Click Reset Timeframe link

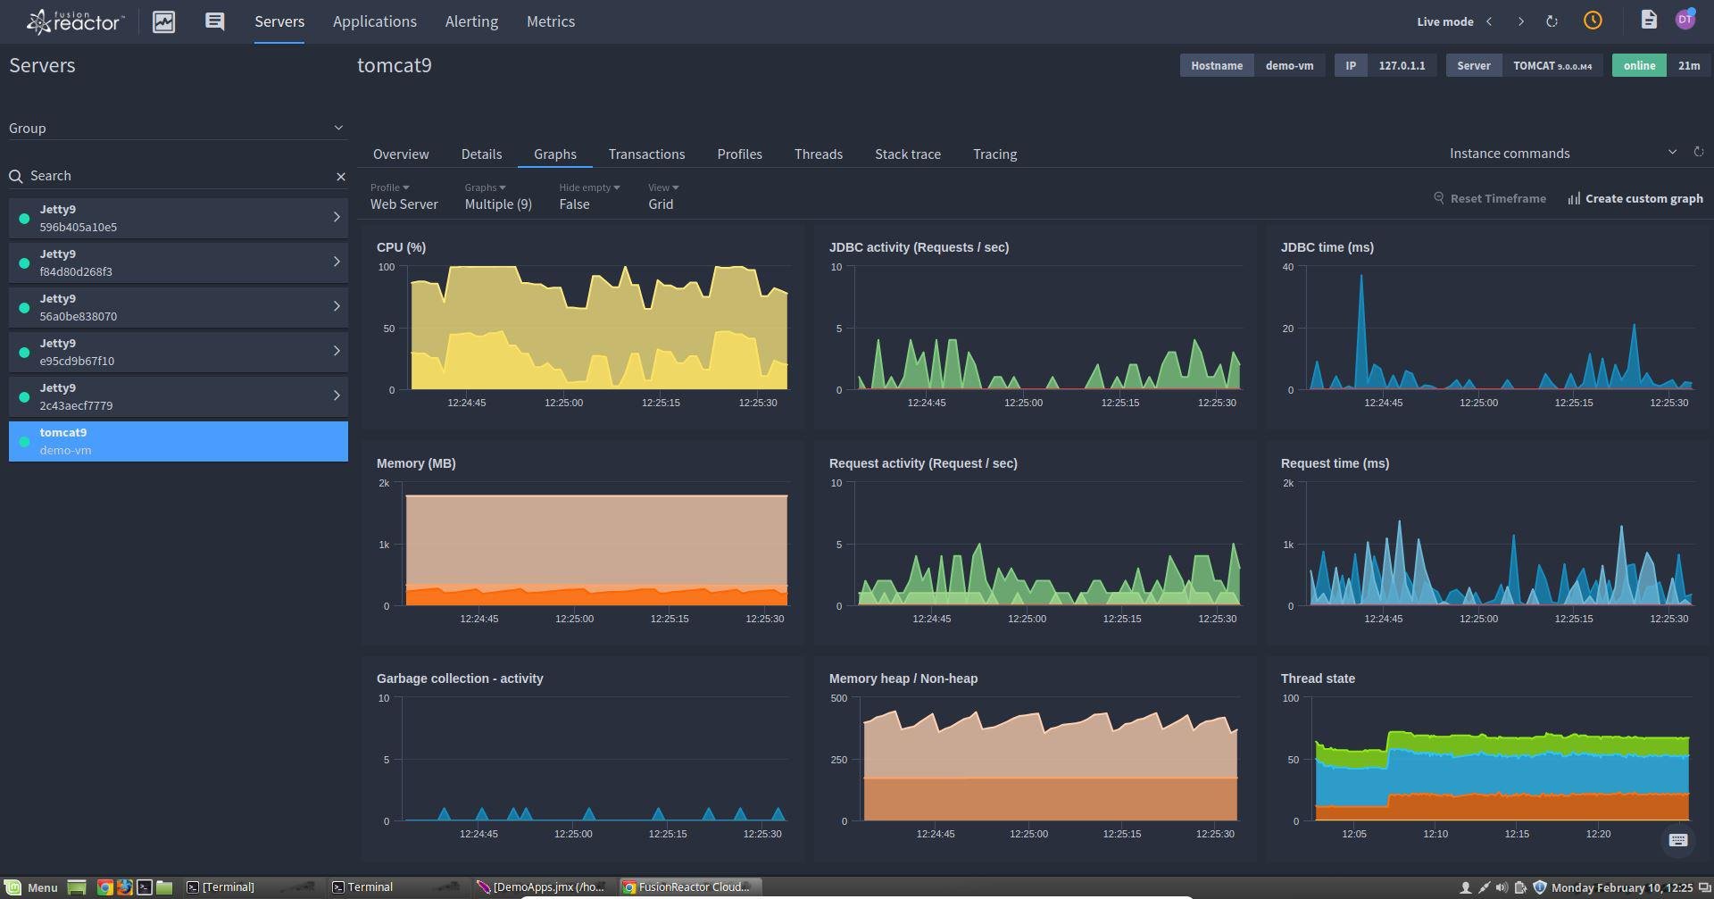[x=1489, y=199]
